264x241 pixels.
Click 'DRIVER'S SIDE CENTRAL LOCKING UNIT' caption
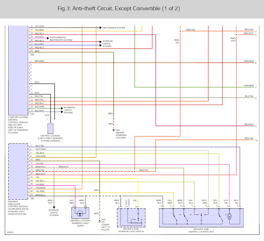tap(201, 230)
